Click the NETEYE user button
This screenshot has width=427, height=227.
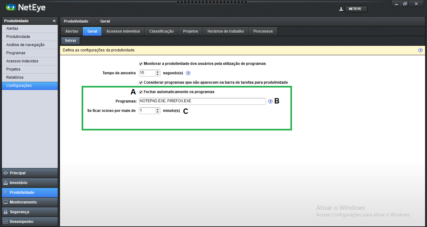pos(356,9)
